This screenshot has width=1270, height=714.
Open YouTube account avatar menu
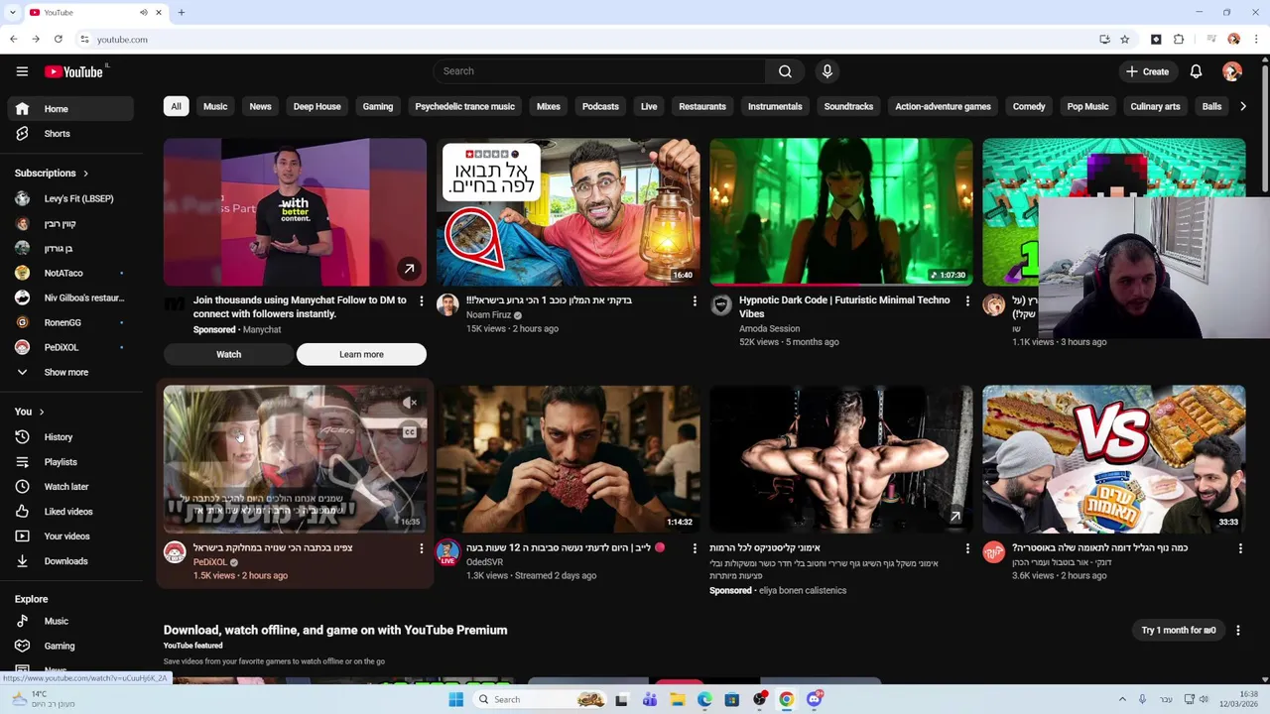tap(1232, 71)
